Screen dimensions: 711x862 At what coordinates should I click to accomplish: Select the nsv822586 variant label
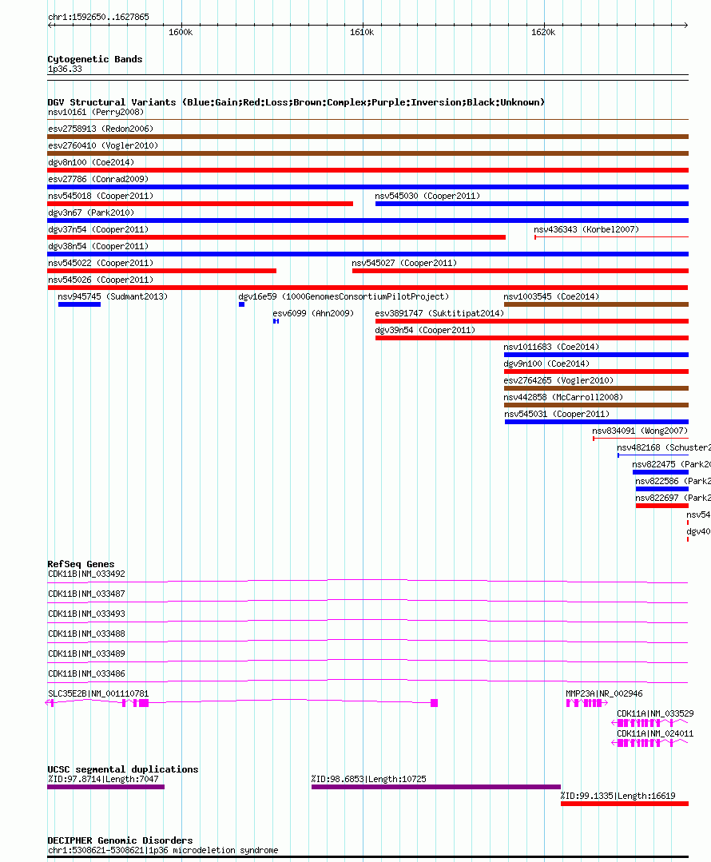[673, 481]
